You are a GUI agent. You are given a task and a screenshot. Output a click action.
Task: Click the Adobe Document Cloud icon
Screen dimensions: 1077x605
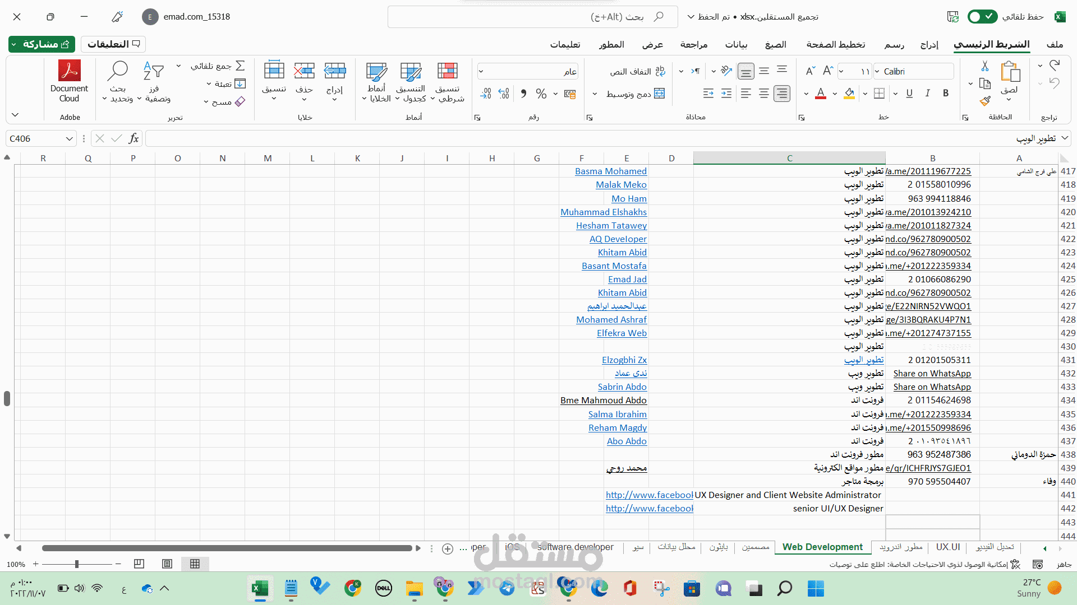pyautogui.click(x=70, y=71)
